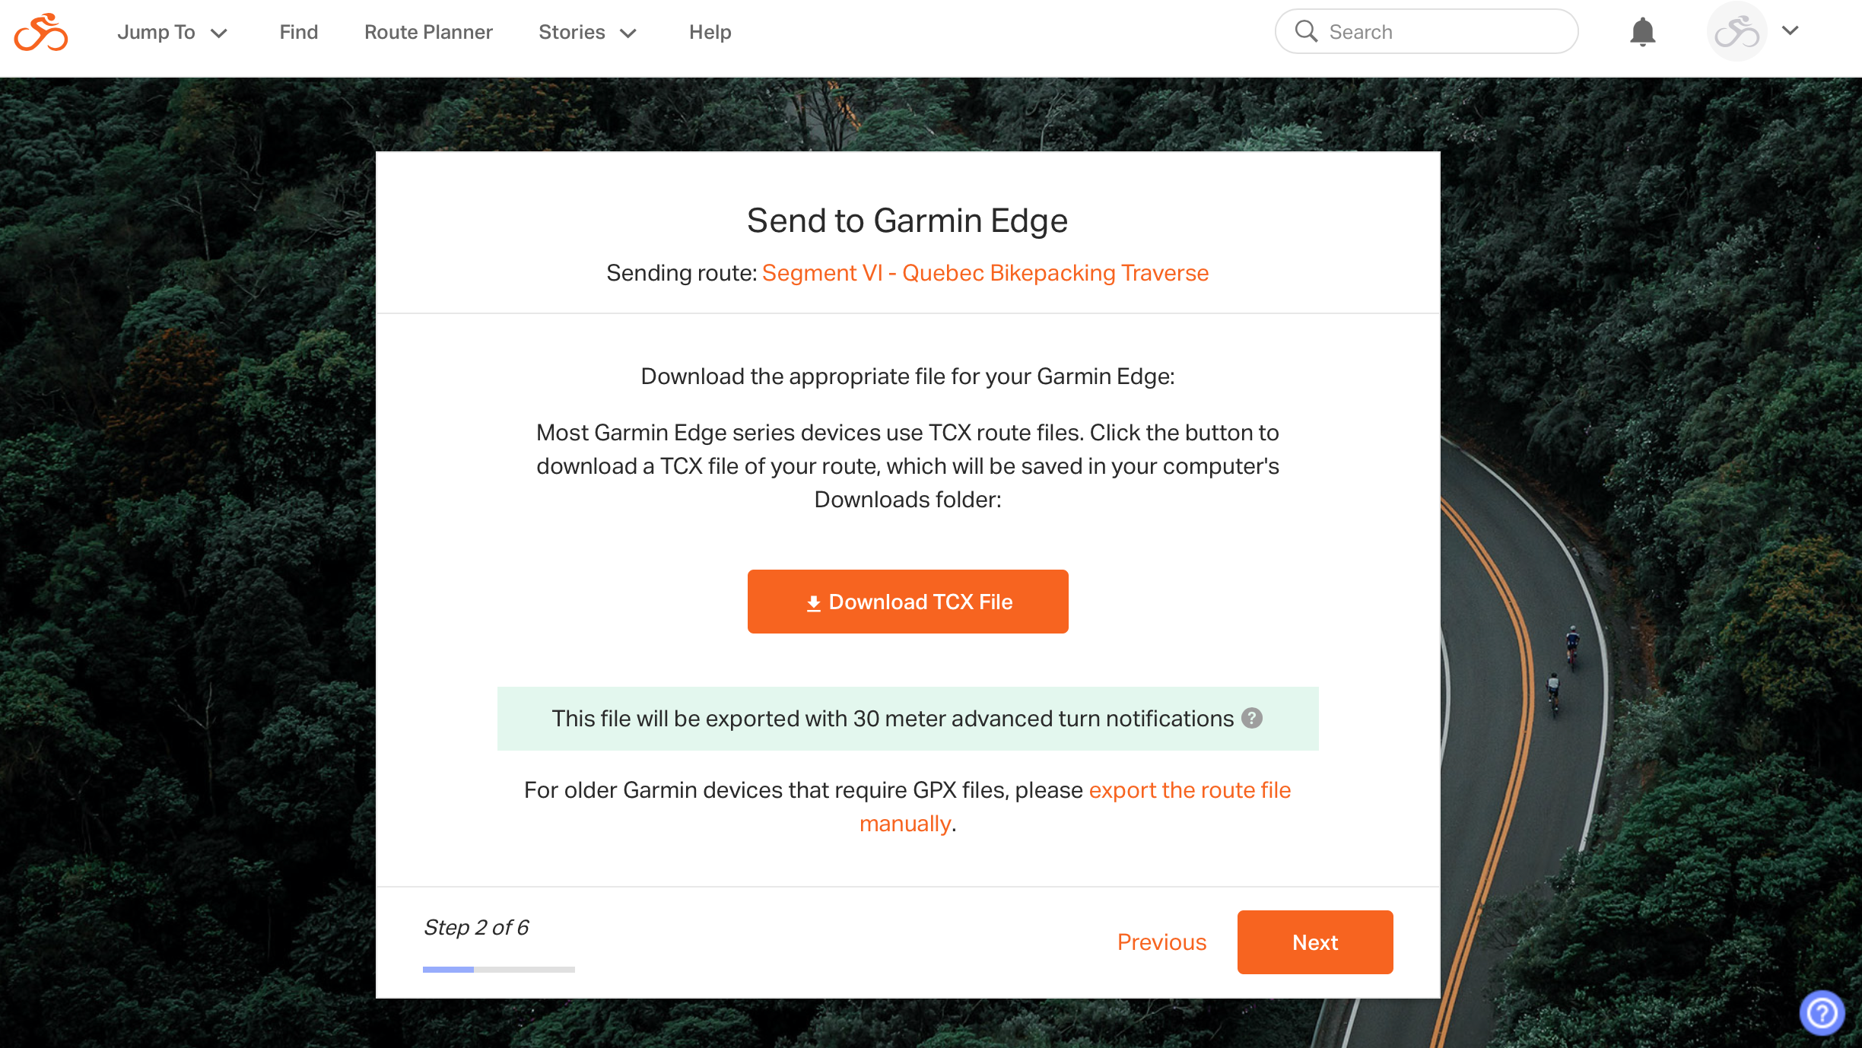Download the TCX file

907,602
